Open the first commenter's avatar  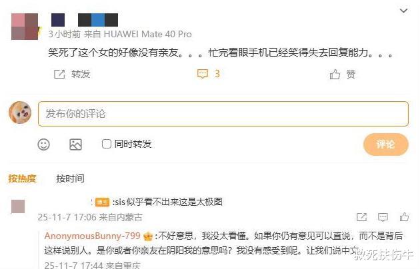click(18, 206)
